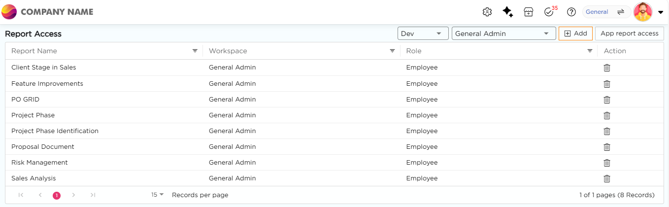Viewport: 669px width, 207px height.
Task: Open the settings gear icon
Action: pyautogui.click(x=487, y=12)
